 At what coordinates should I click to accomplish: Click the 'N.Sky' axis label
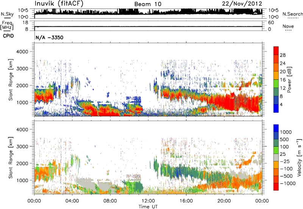(7, 14)
